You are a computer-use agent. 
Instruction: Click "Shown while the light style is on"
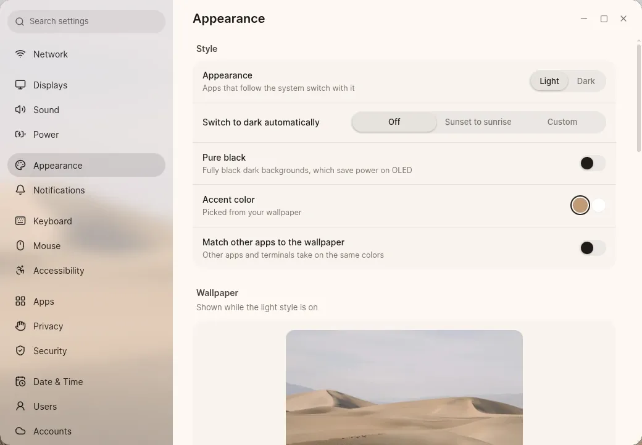[257, 307]
